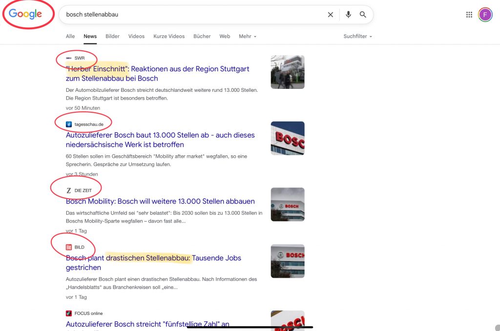Start voice search with microphone icon

[348, 15]
